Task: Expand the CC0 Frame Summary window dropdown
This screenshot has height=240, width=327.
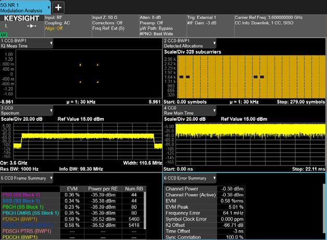Action: tap(51, 178)
